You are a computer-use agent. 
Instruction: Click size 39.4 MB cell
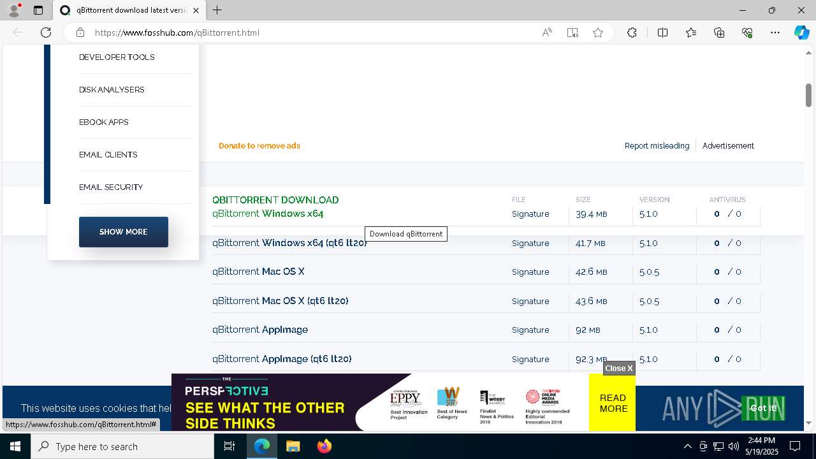click(591, 214)
